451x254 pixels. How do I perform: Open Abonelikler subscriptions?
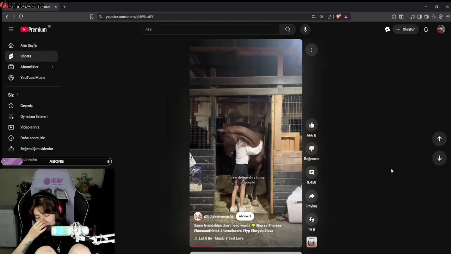click(31, 67)
